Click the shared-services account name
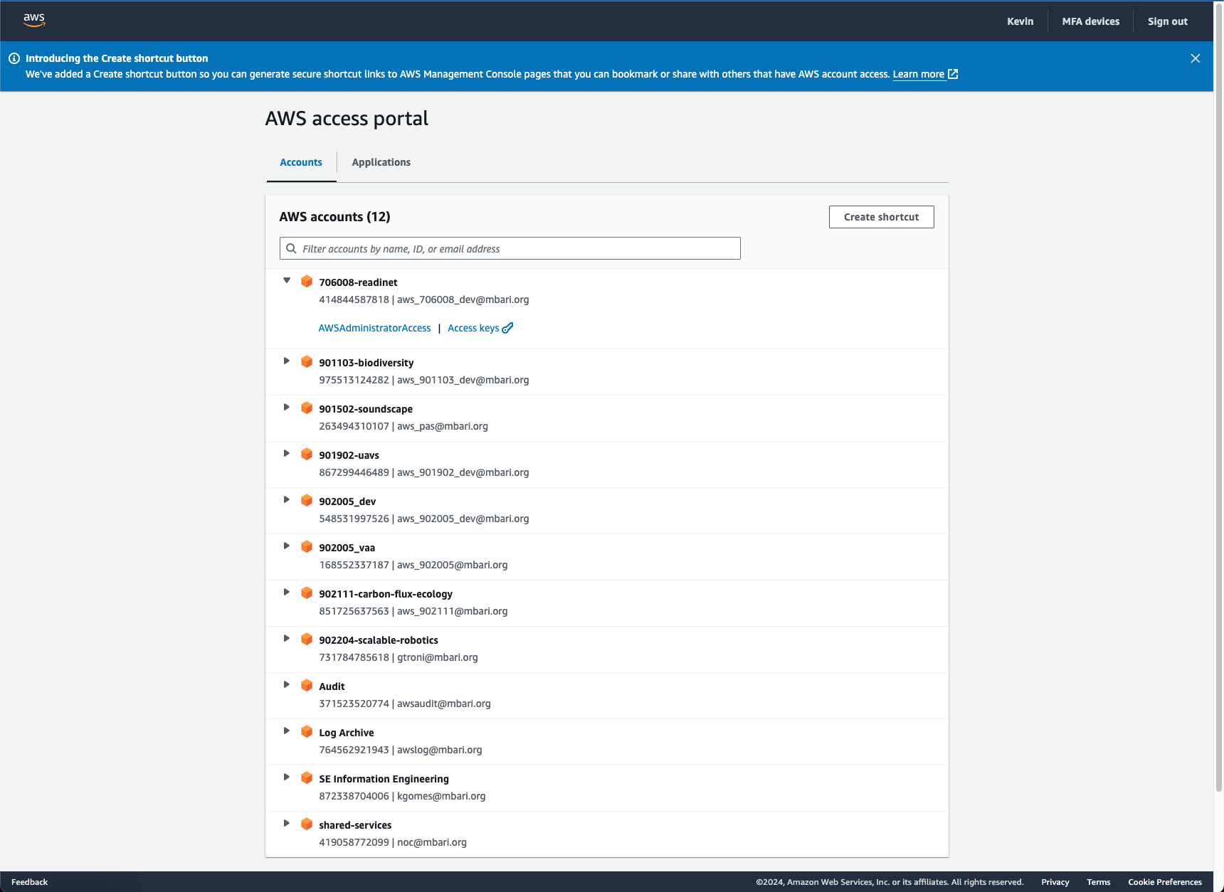The width and height of the screenshot is (1224, 892). (355, 825)
